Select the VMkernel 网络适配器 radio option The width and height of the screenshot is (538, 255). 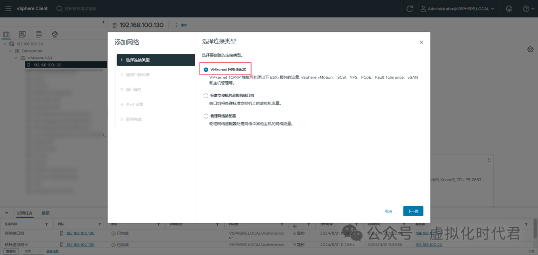[206, 69]
